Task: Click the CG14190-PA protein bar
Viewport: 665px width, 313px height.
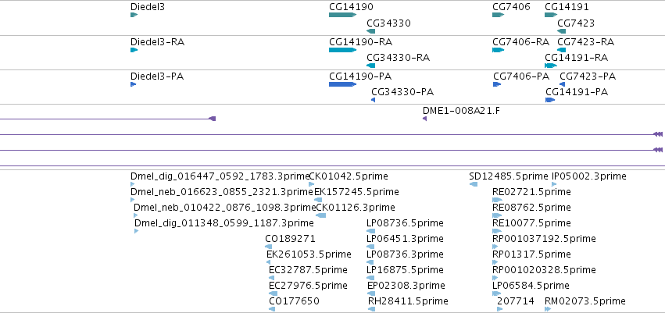Action: [343, 84]
